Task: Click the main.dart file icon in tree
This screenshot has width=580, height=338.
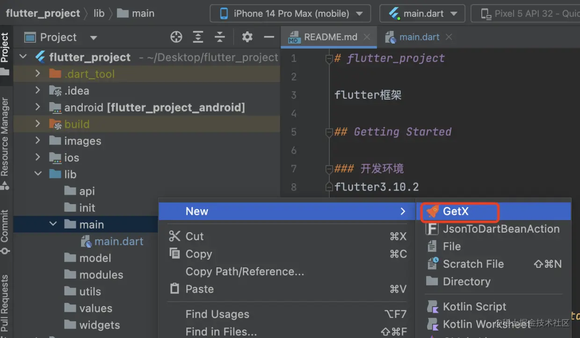Action: pyautogui.click(x=86, y=242)
